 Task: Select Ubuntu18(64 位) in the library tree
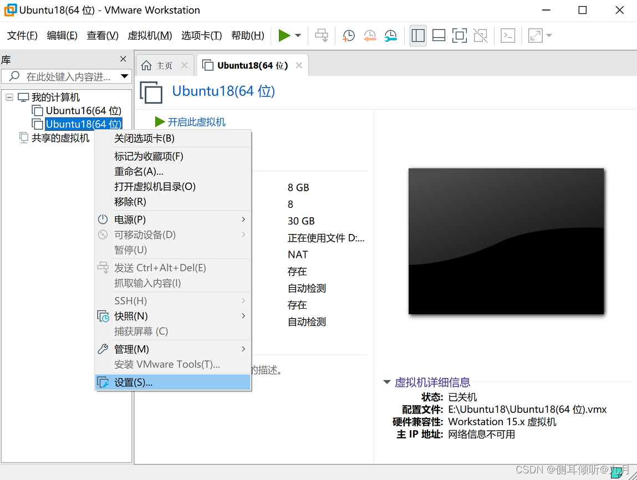[x=83, y=124]
